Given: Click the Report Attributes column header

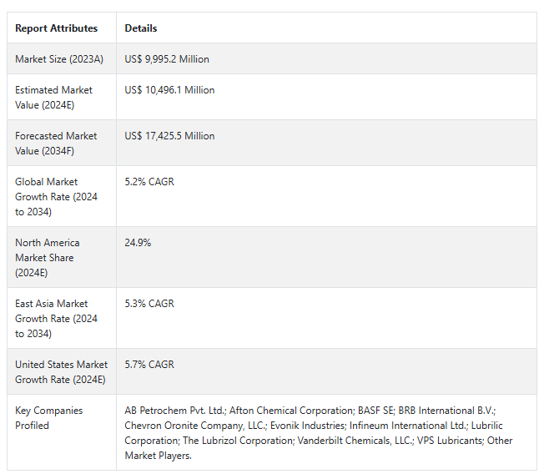Looking at the screenshot, I should click(x=56, y=28).
